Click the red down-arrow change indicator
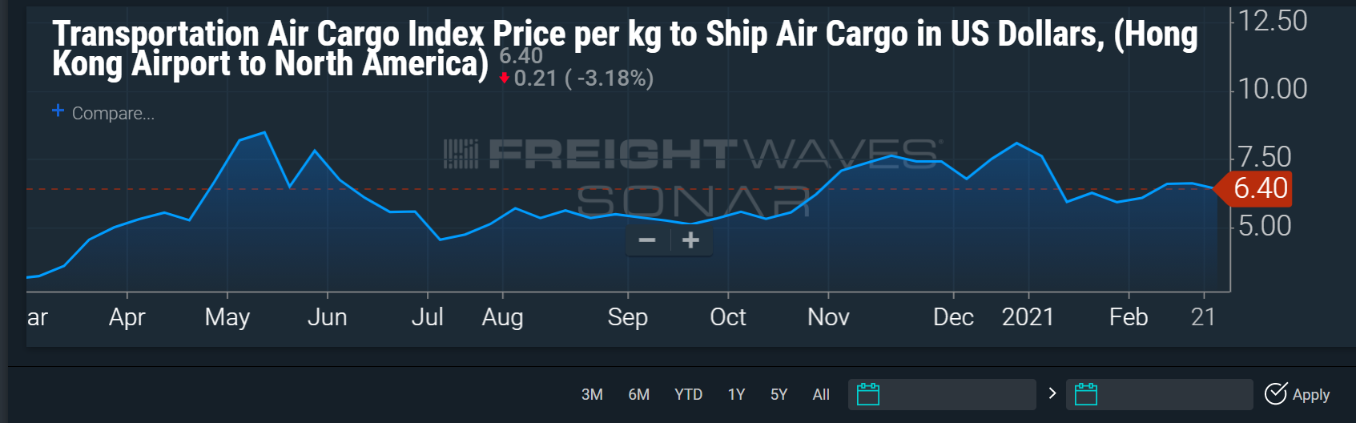 504,79
